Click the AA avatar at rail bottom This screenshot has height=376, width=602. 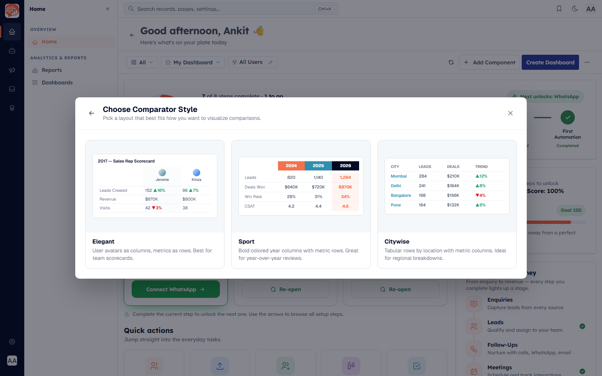coord(12,361)
